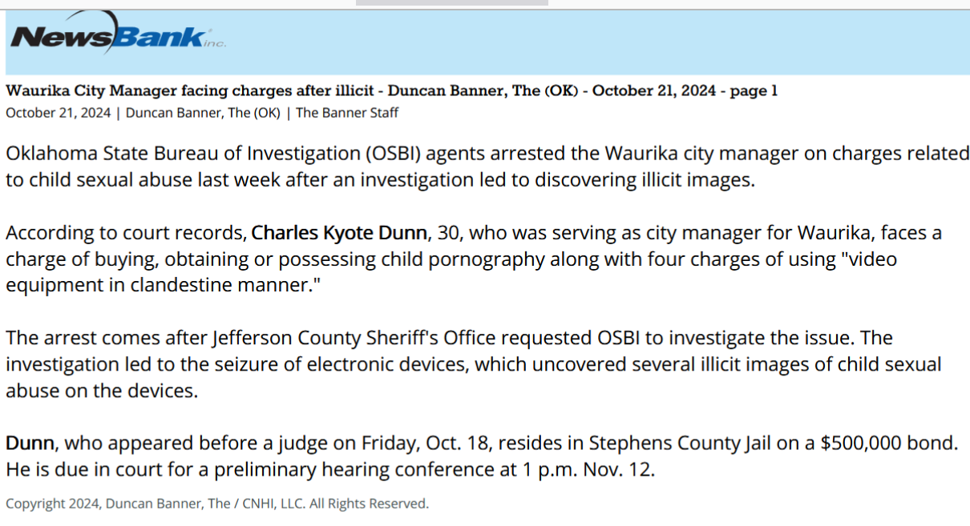Image resolution: width=970 pixels, height=526 pixels.
Task: Click the light blue header banner area
Action: (487, 43)
